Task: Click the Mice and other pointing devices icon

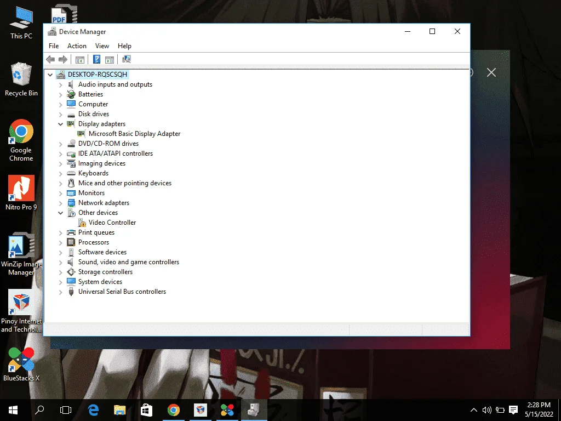Action: pyautogui.click(x=71, y=183)
